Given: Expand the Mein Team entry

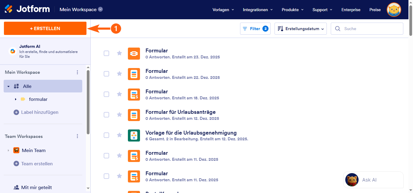Looking at the screenshot, I should [8, 150].
